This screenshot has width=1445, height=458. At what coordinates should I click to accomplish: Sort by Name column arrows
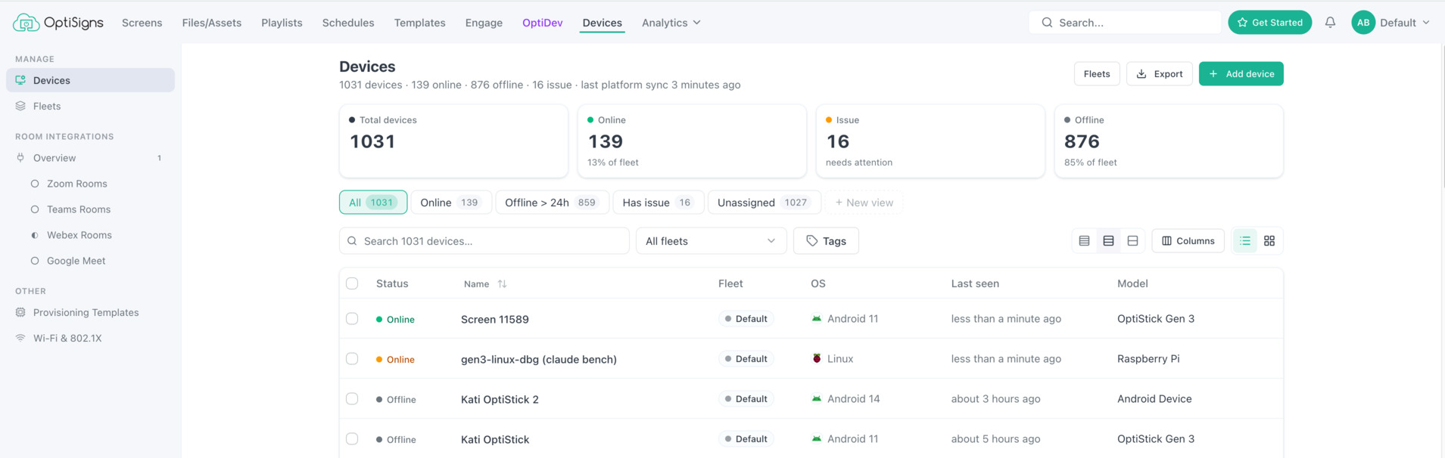coord(502,284)
